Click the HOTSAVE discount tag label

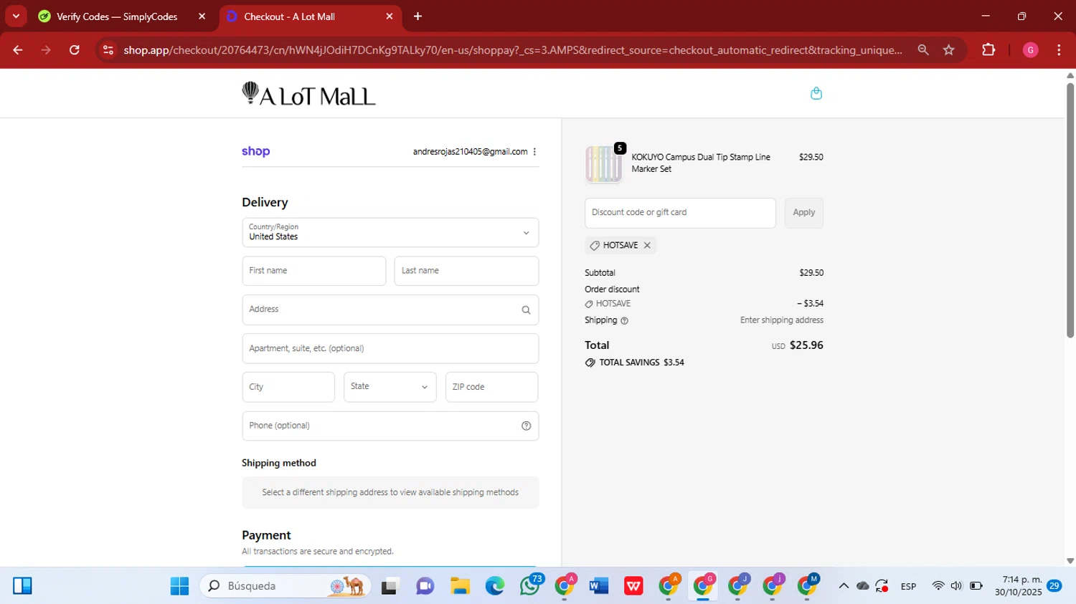pyautogui.click(x=620, y=245)
